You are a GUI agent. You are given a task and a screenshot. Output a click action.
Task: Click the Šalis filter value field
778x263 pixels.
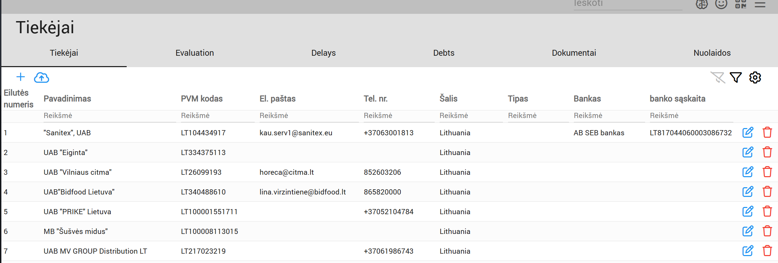pyautogui.click(x=470, y=116)
